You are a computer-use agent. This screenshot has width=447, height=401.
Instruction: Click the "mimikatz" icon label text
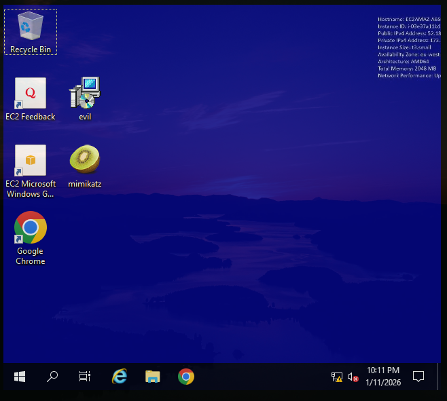(85, 184)
